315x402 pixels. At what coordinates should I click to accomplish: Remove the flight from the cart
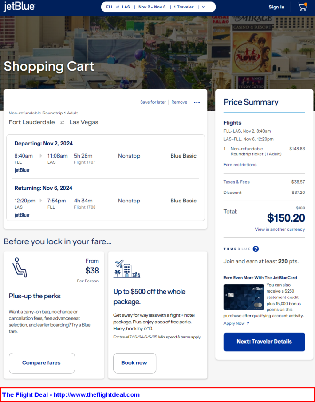[179, 102]
